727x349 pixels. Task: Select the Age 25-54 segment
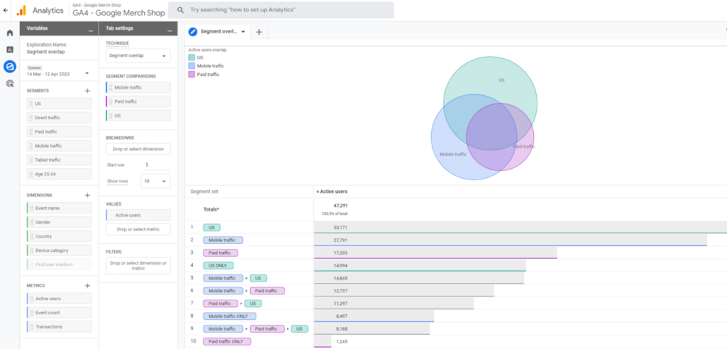pos(59,174)
